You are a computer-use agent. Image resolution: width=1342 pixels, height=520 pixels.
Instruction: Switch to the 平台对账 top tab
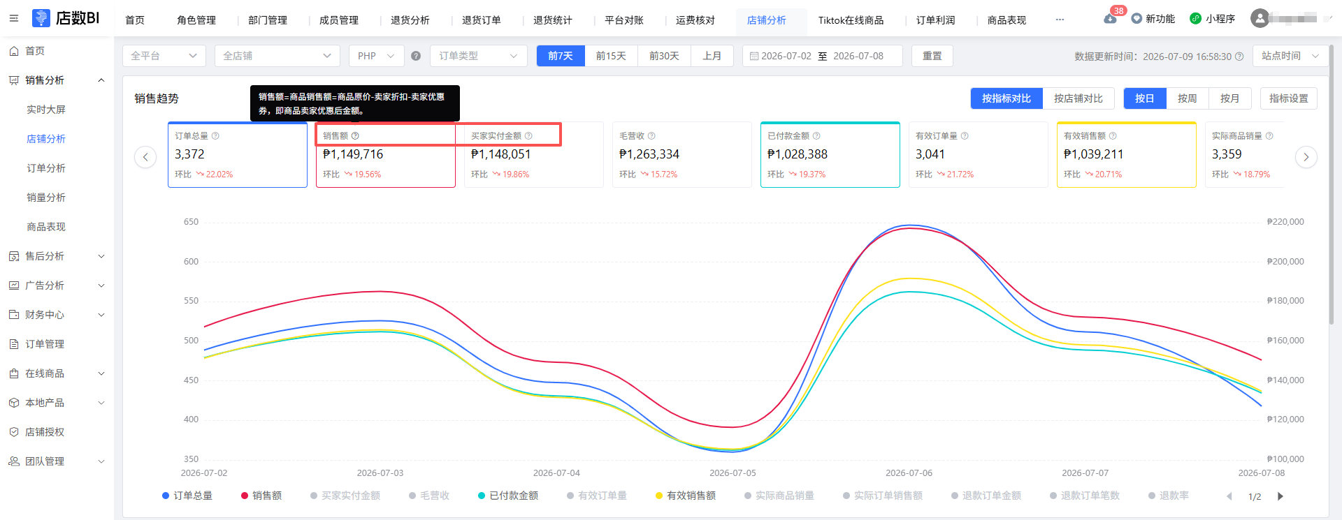[624, 20]
